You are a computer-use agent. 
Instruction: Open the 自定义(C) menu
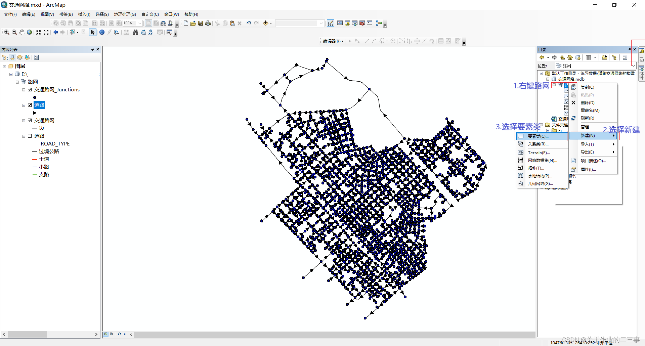pos(150,14)
